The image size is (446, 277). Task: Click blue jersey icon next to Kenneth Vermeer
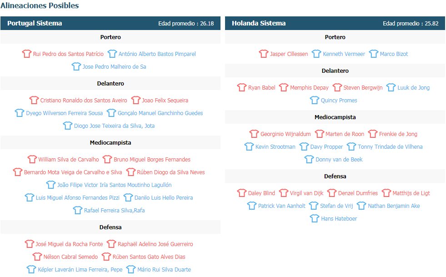coord(316,54)
